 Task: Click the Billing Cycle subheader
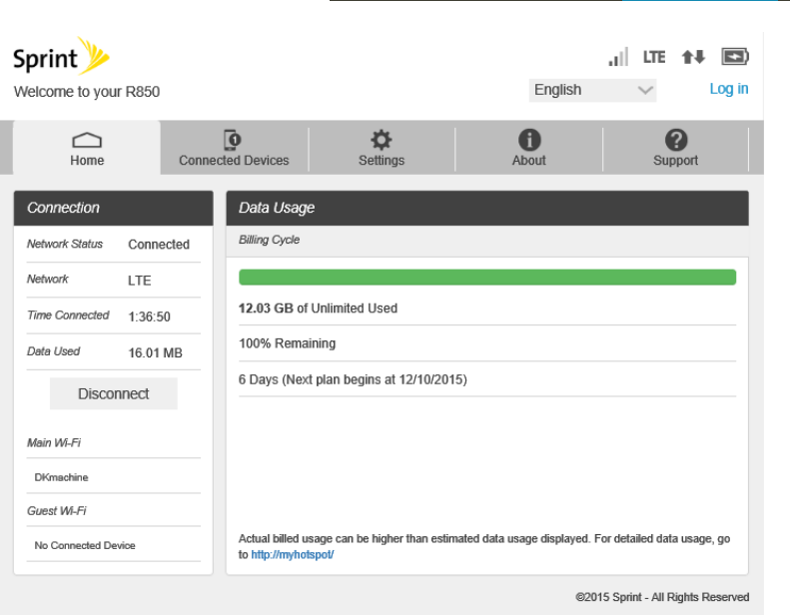point(269,240)
